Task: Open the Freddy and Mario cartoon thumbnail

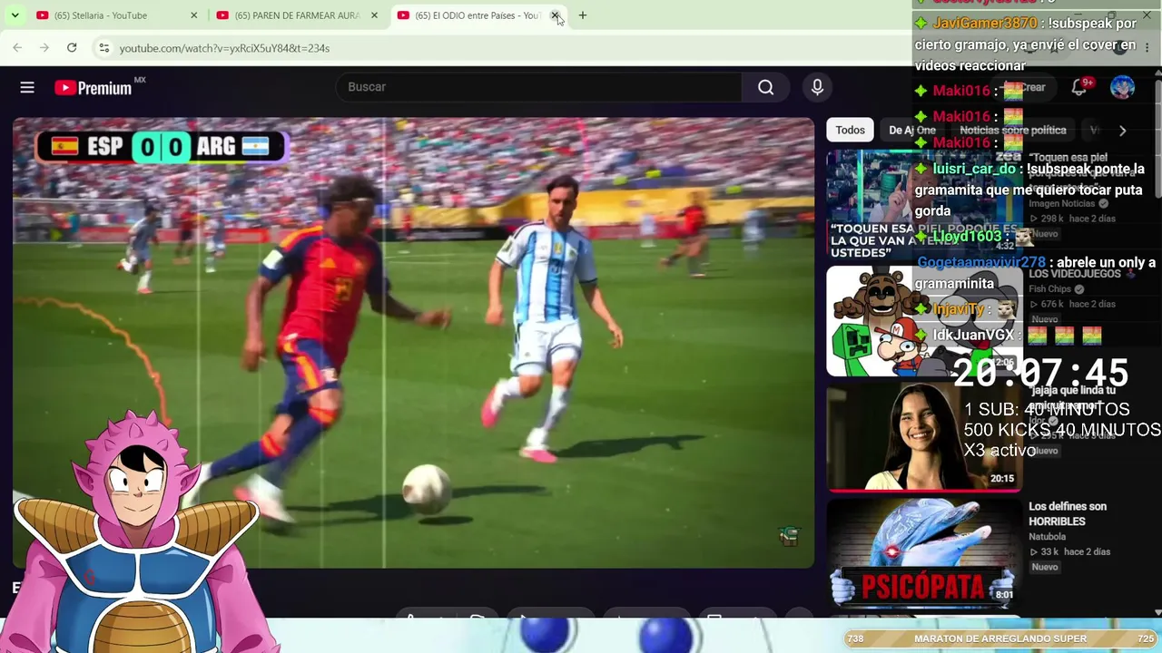Action: [924, 321]
